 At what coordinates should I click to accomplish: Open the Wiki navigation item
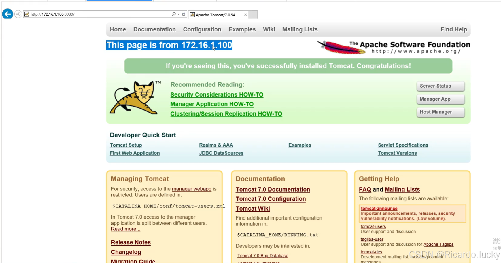[269, 29]
